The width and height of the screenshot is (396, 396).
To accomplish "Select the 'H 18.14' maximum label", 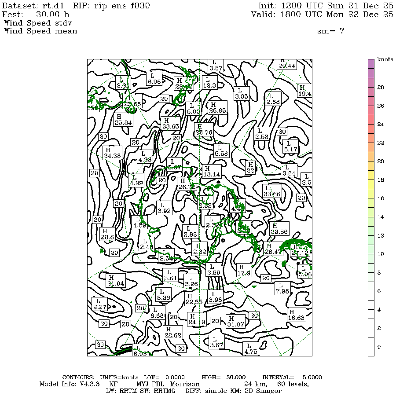I will [x=212, y=171].
